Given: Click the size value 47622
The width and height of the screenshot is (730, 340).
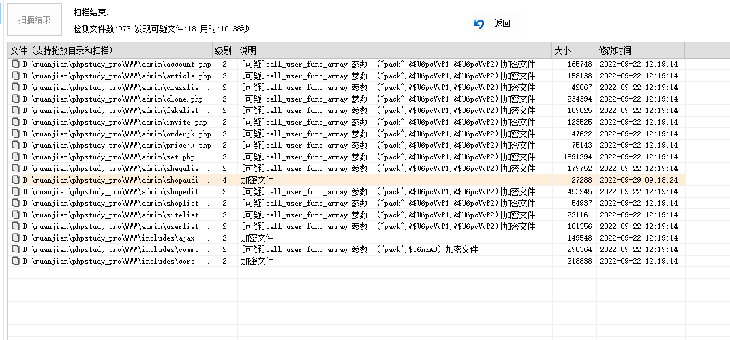Looking at the screenshot, I should click(x=581, y=134).
